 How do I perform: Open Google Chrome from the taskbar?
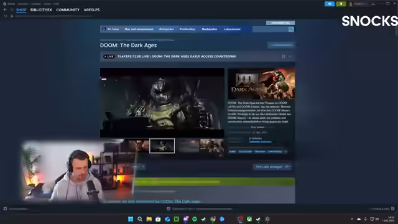213,219
